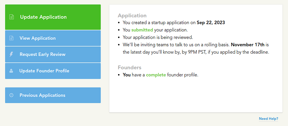Click the clock icon beside Previous Applications
Image resolution: width=288 pixels, height=126 pixels.
(12, 95)
